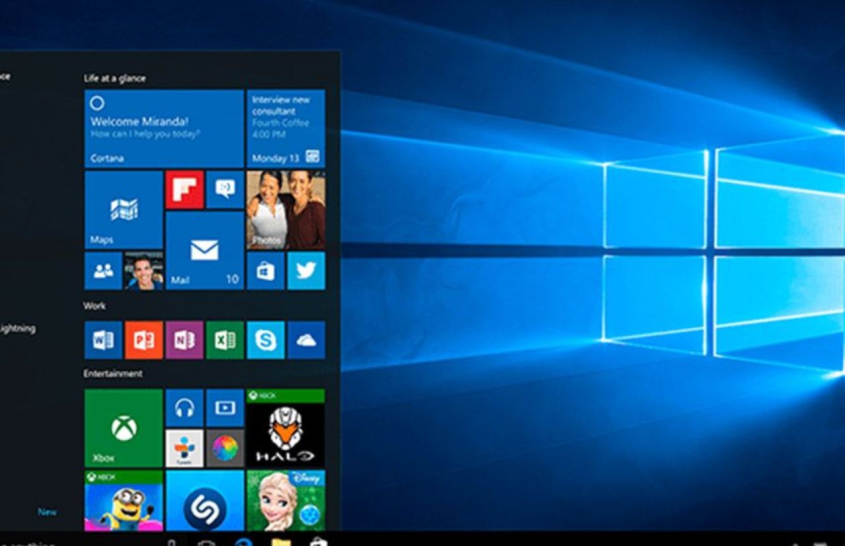This screenshot has width=845, height=546.
Task: Open the Twitter tile
Action: click(306, 270)
